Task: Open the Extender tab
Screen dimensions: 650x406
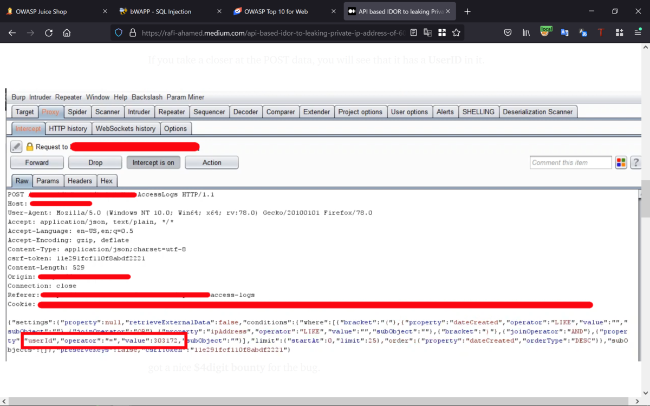Action: pyautogui.click(x=316, y=112)
